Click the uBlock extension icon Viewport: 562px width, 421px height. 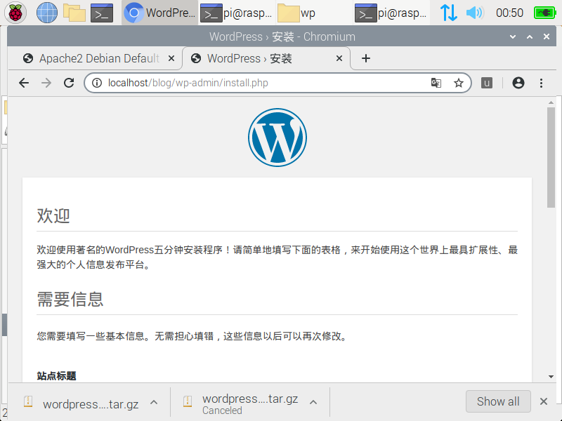(486, 83)
